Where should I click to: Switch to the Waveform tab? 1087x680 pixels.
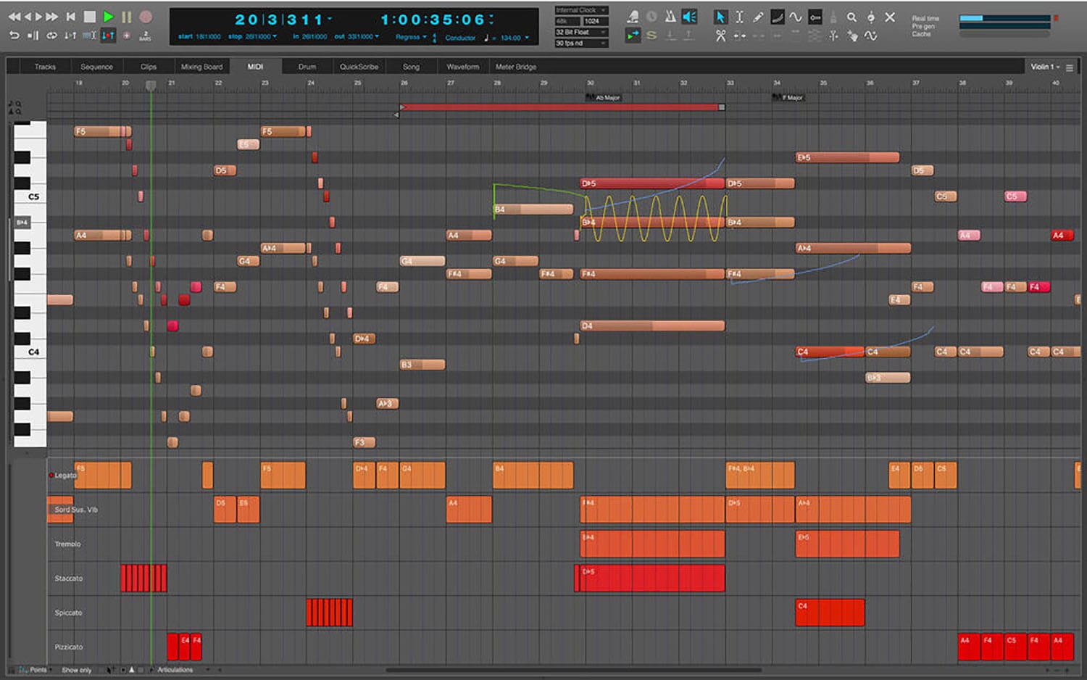462,67
